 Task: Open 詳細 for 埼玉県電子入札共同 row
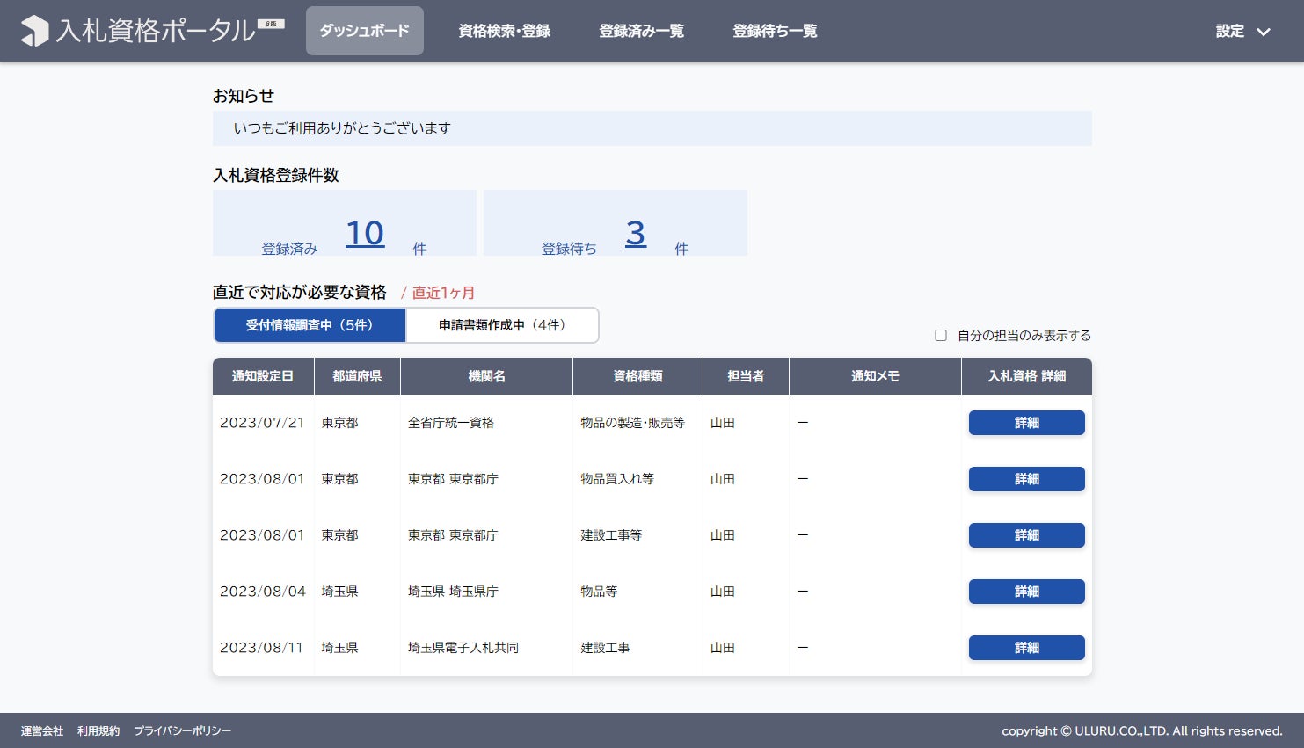tap(1027, 648)
